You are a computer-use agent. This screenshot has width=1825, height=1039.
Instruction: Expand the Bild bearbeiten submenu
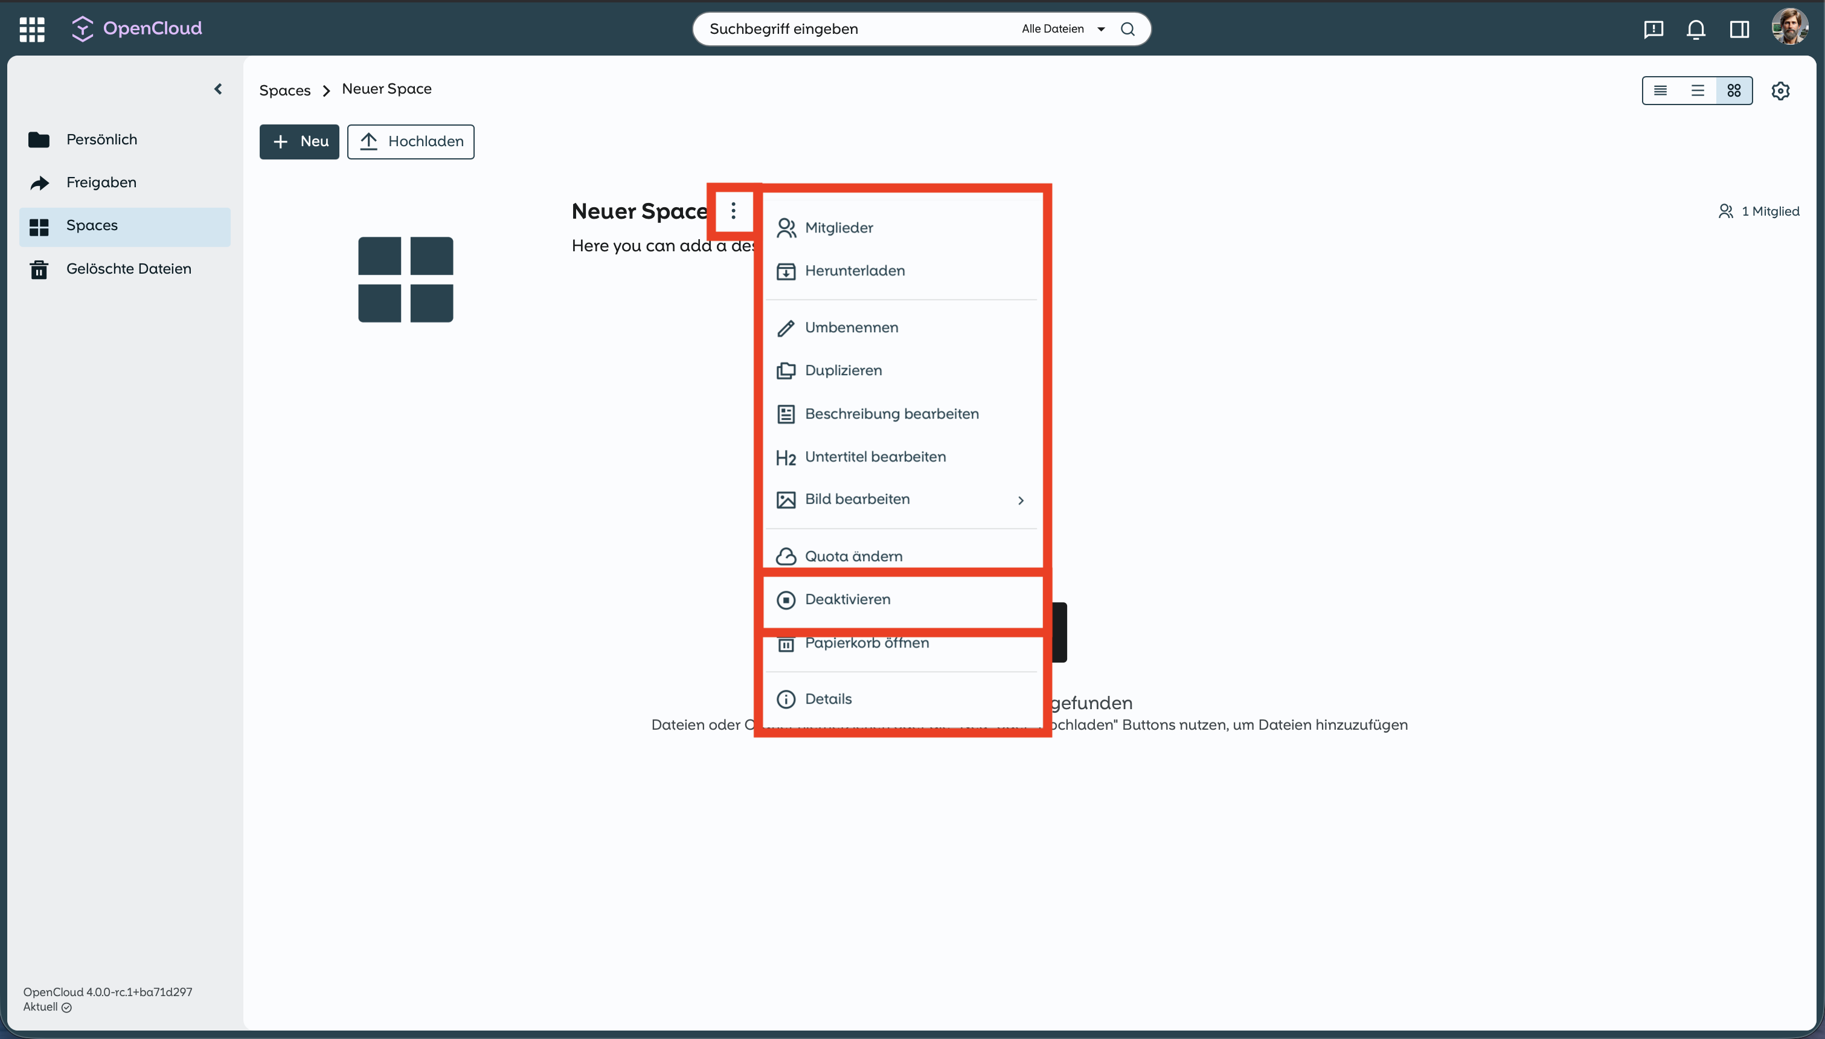click(900, 500)
